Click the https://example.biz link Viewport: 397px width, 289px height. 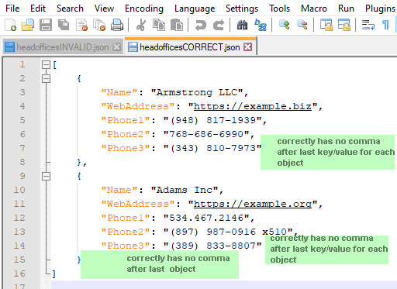[x=253, y=106]
